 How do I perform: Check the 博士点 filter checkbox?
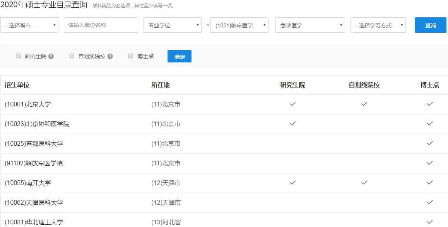coord(131,56)
